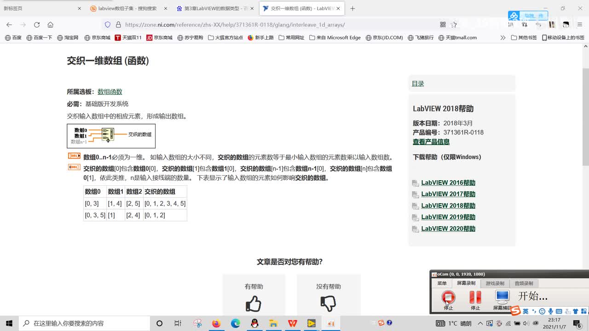Select the oCam 游戏录制 tab
This screenshot has width=589, height=331.
click(x=495, y=283)
